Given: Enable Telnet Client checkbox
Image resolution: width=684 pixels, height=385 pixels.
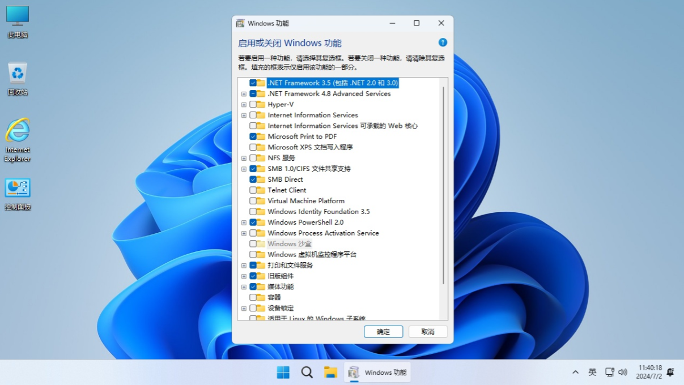Looking at the screenshot, I should coord(253,190).
